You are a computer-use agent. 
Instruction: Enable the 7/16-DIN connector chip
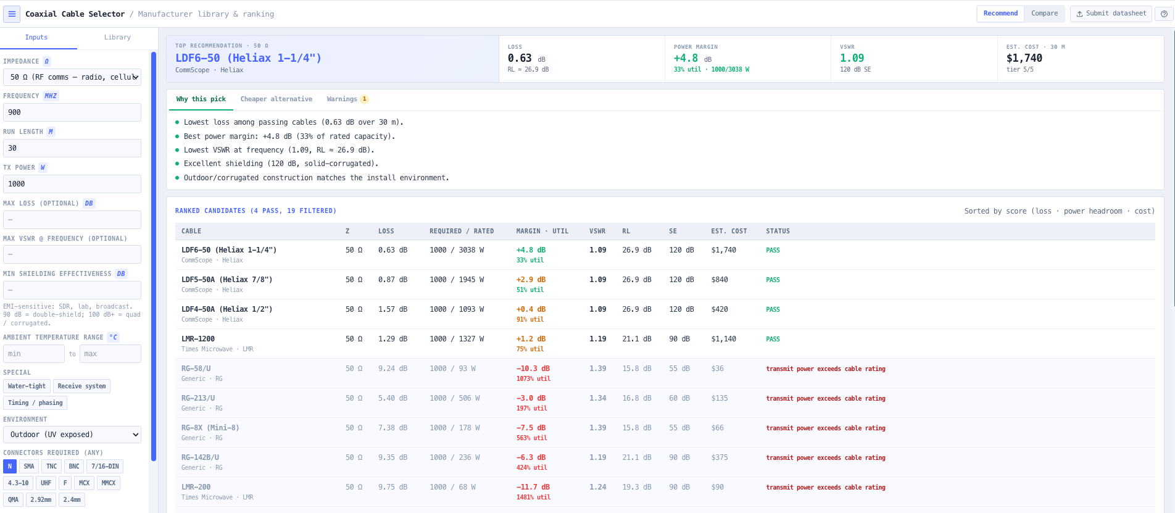click(x=105, y=467)
